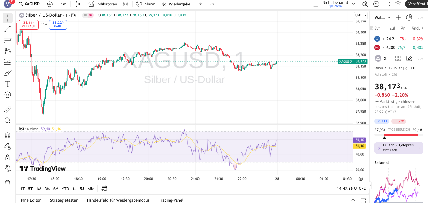Open the candlestick chart type menu
The height and width of the screenshot is (203, 428).
[x=77, y=4]
